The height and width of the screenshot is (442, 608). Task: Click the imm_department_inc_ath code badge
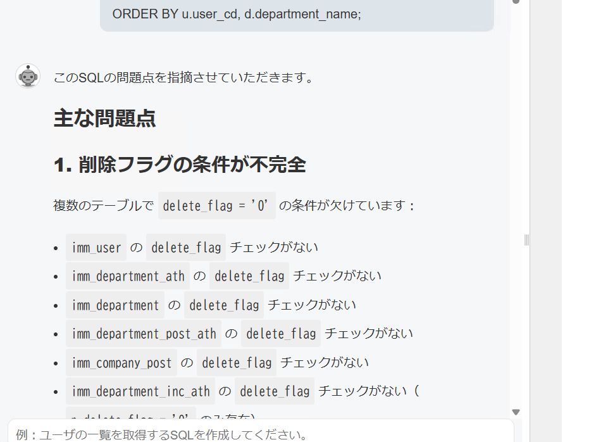[x=140, y=391]
